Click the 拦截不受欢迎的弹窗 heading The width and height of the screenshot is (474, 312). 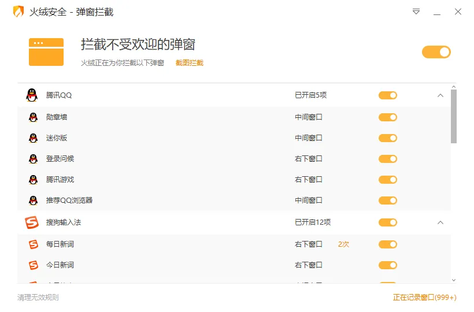click(x=138, y=44)
